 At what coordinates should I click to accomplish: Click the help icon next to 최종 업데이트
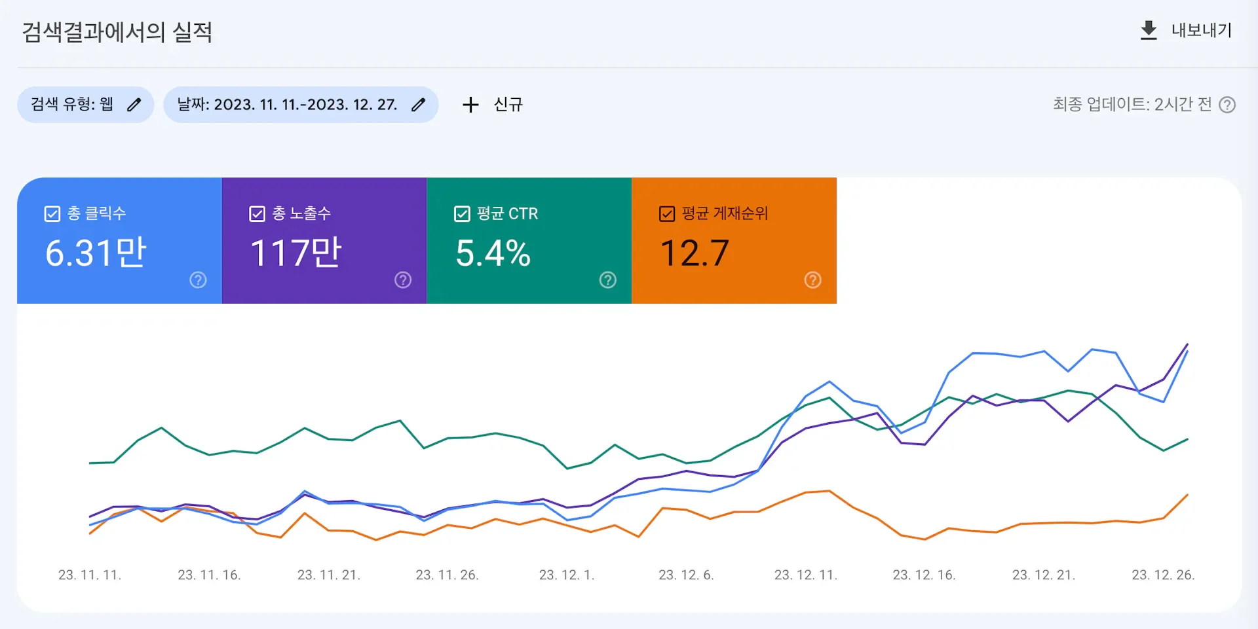[x=1227, y=105]
